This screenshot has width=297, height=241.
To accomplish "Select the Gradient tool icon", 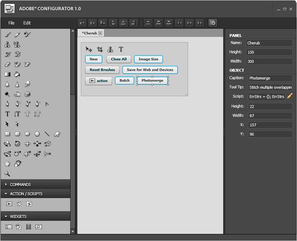I will [7, 74].
